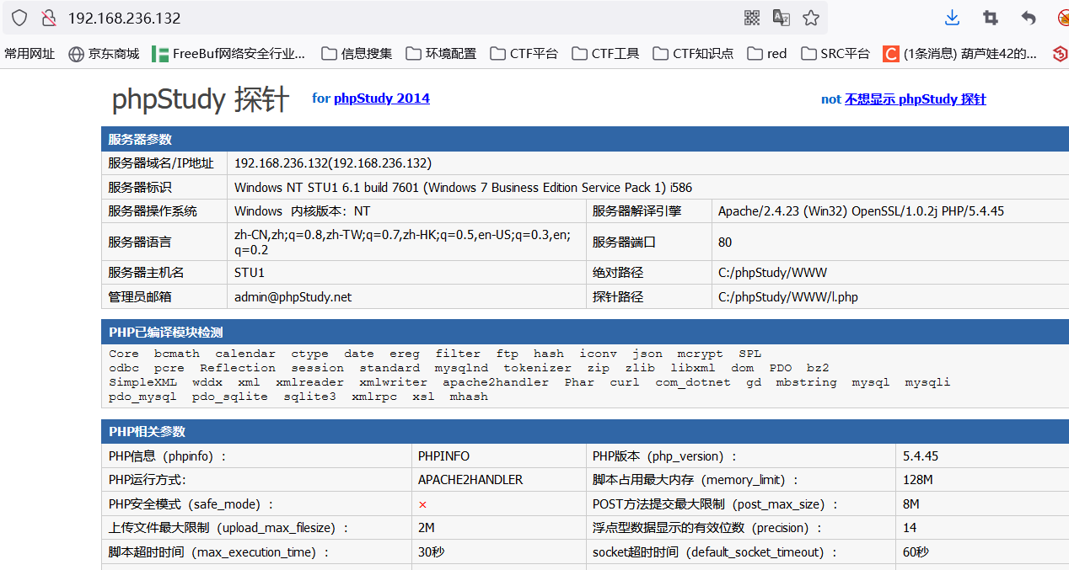Screen dimensions: 1069x570
Task: Click the screenshot crop icon
Action: [x=991, y=18]
